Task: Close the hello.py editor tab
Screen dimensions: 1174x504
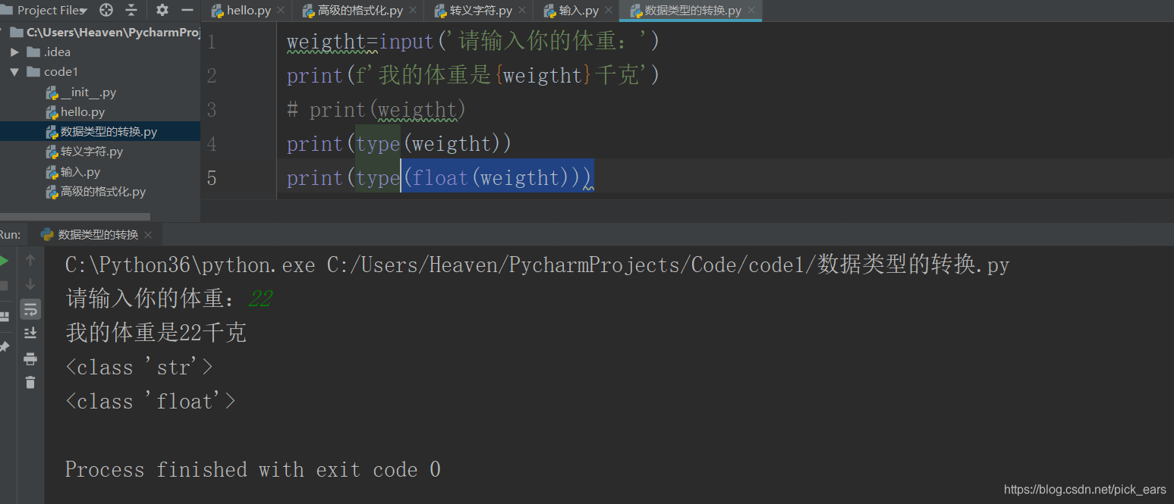Action: pos(281,11)
